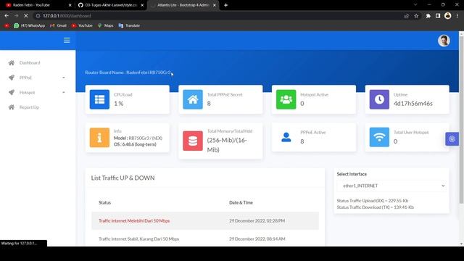This screenshot has height=261, width=464.
Task: Click the Model RB750Gr3 info text
Action: (x=138, y=138)
